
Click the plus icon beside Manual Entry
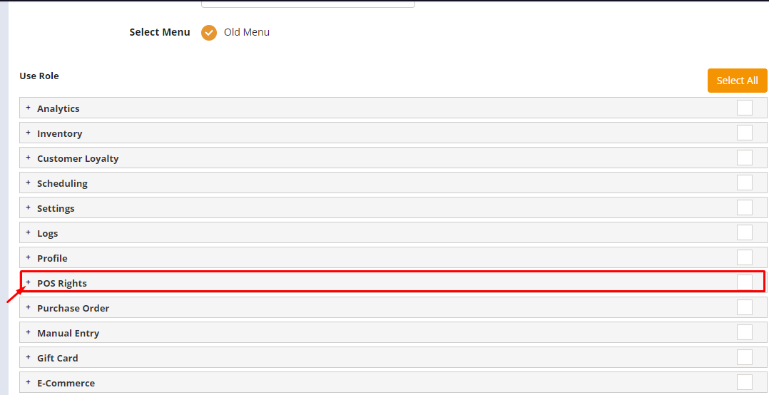29,332
